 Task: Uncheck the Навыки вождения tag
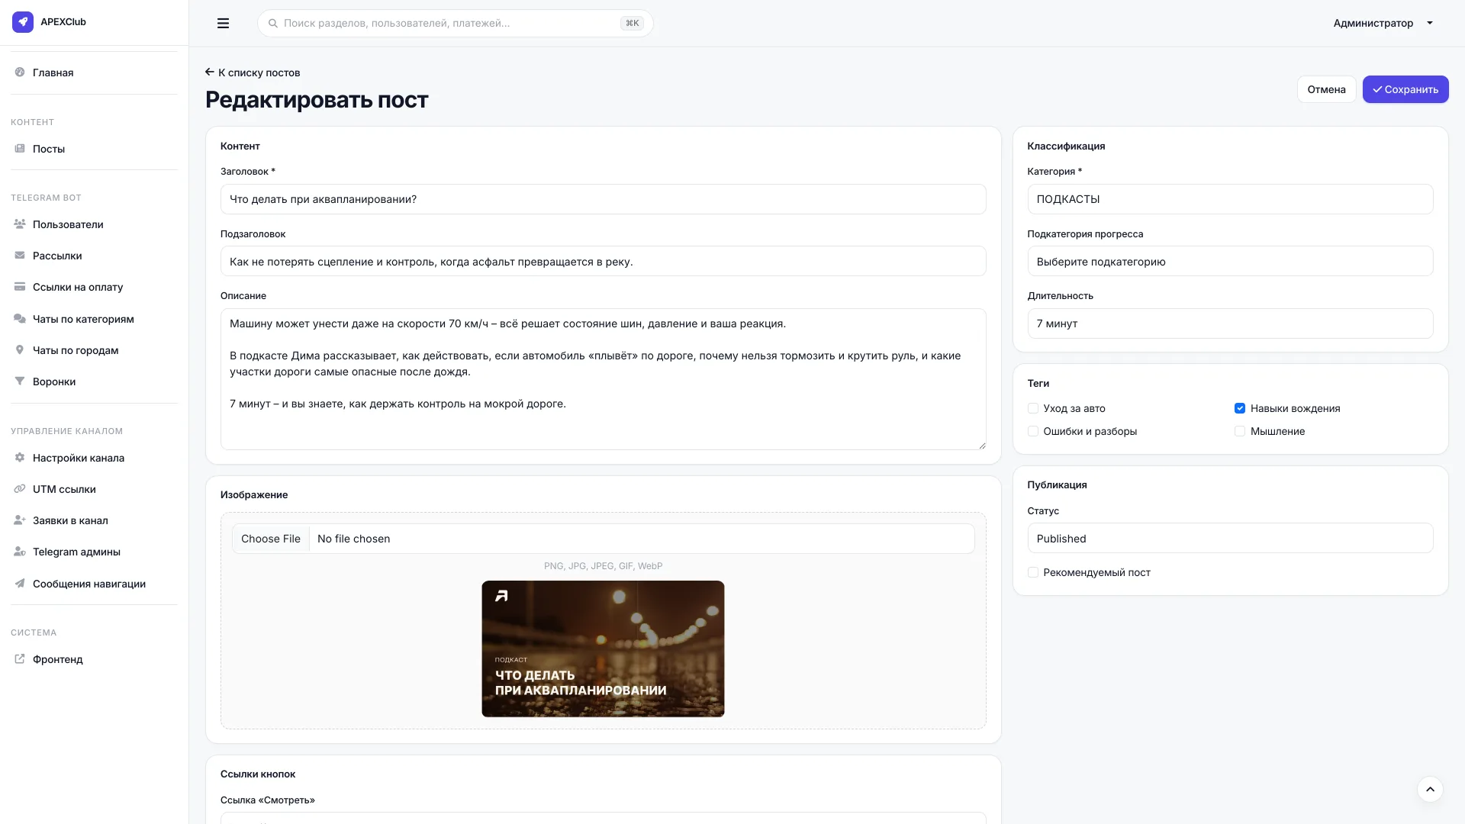(1240, 408)
